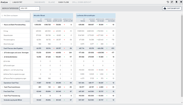Click value 3.525.500 in Ertrag row

coord(81,31)
